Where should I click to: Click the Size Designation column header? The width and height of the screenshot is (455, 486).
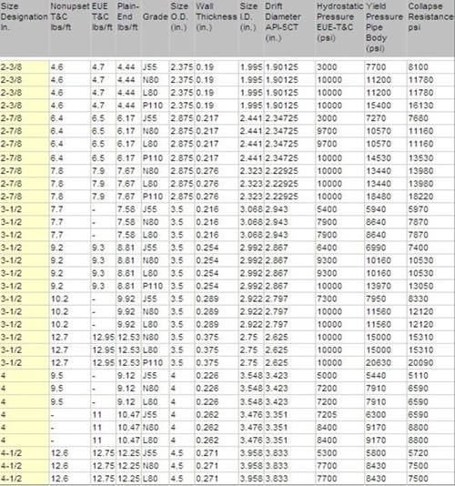pos(25,16)
